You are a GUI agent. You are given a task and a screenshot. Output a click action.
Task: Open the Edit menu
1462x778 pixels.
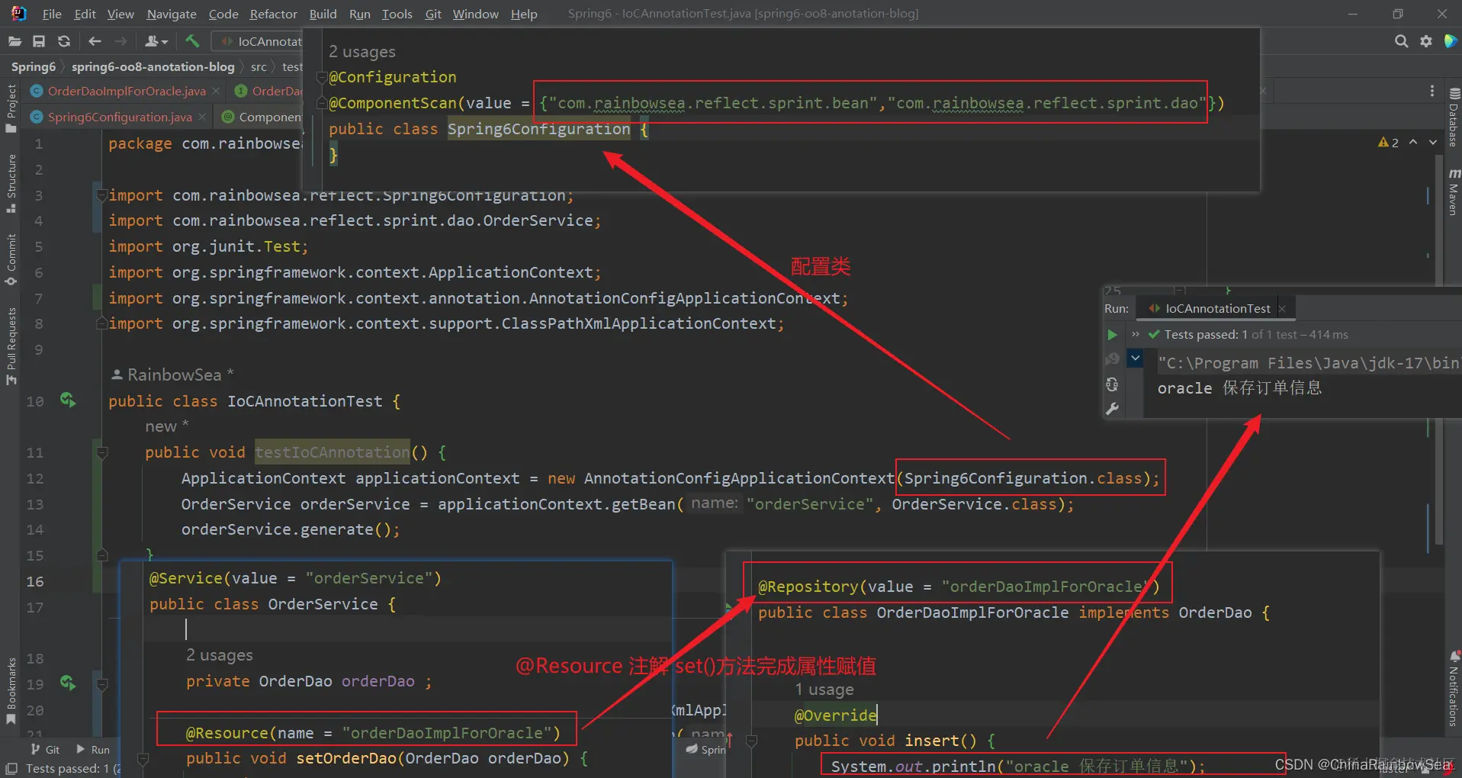point(85,14)
